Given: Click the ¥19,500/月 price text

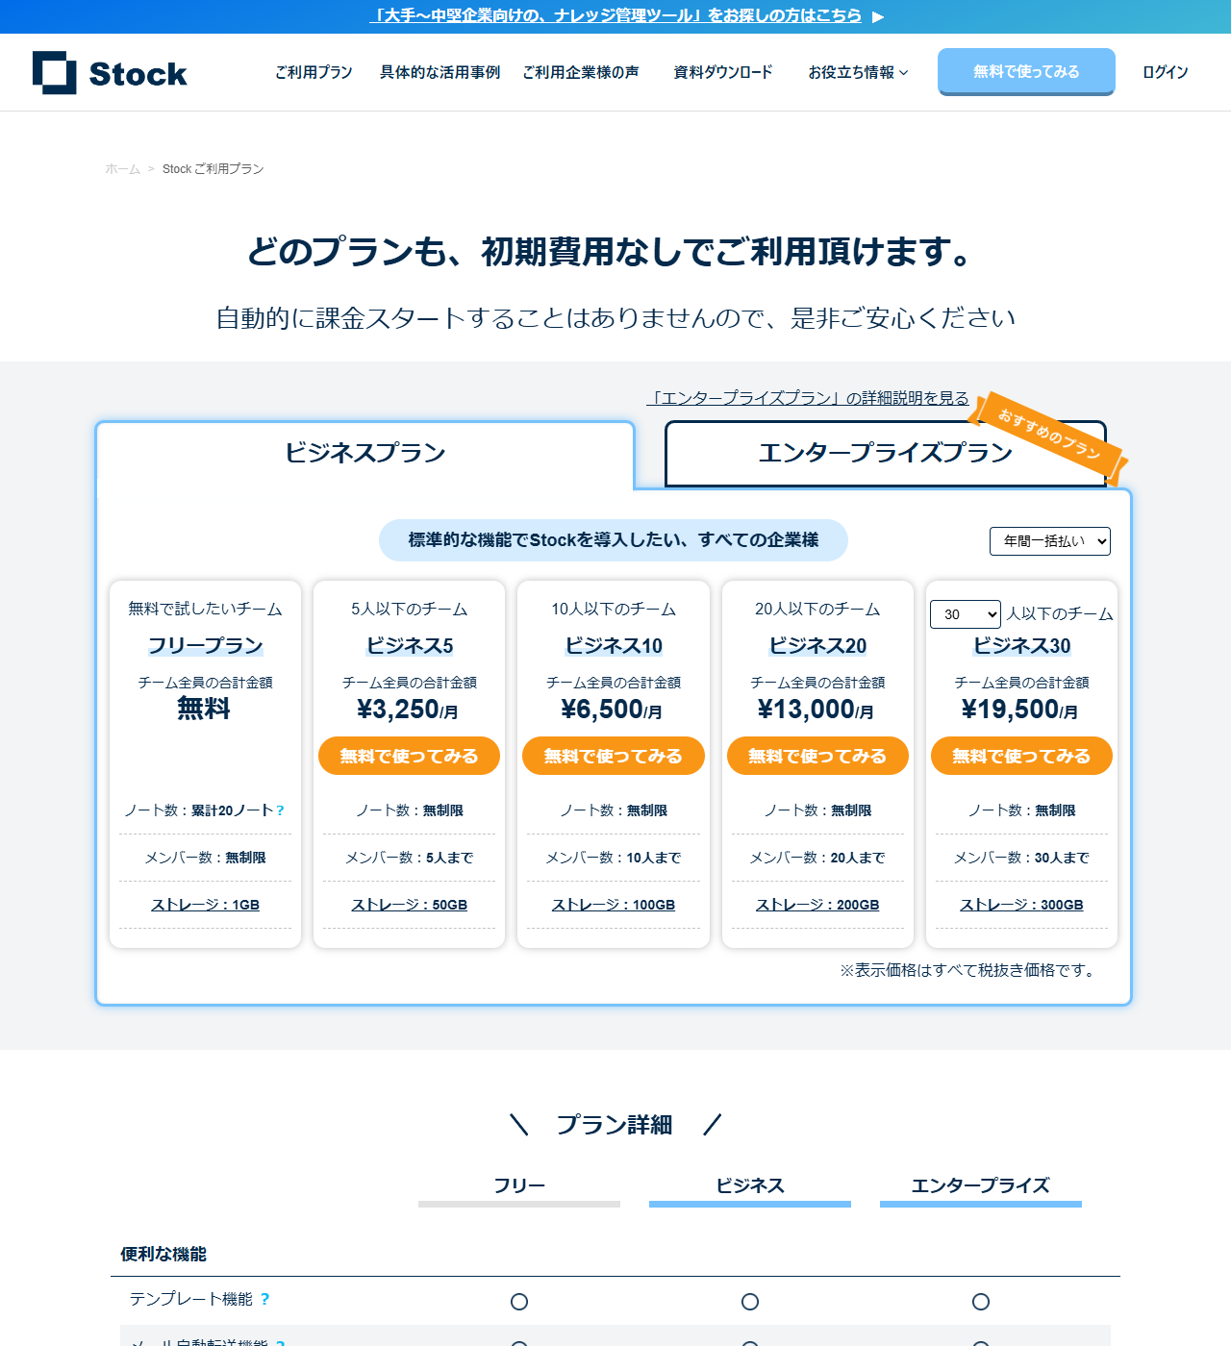Looking at the screenshot, I should (x=1019, y=710).
